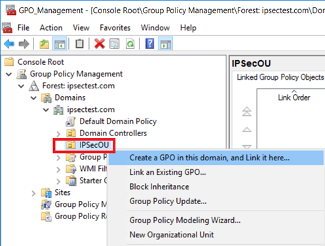The height and width of the screenshot is (246, 325).
Task: Click the WMI Filters folder icon
Action: (71, 169)
